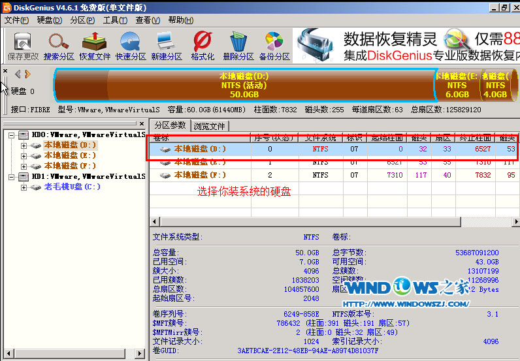Image resolution: width=520 pixels, height=361 pixels.
Task: Select the 格式化 format icon
Action: point(203,46)
